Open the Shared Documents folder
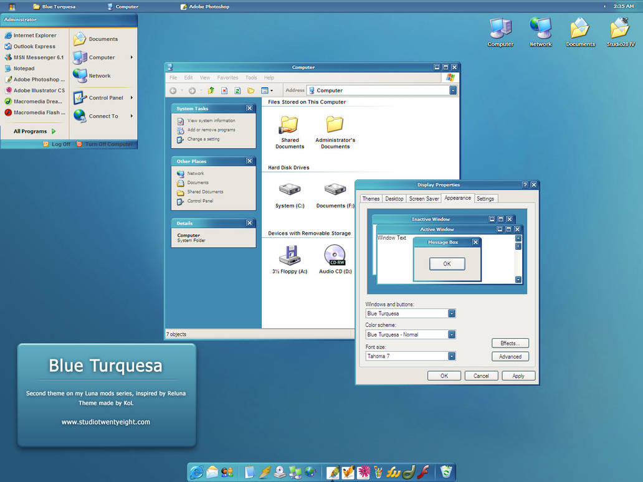The image size is (643, 482). click(290, 132)
